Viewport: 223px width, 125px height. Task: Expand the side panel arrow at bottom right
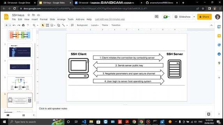coord(219,114)
